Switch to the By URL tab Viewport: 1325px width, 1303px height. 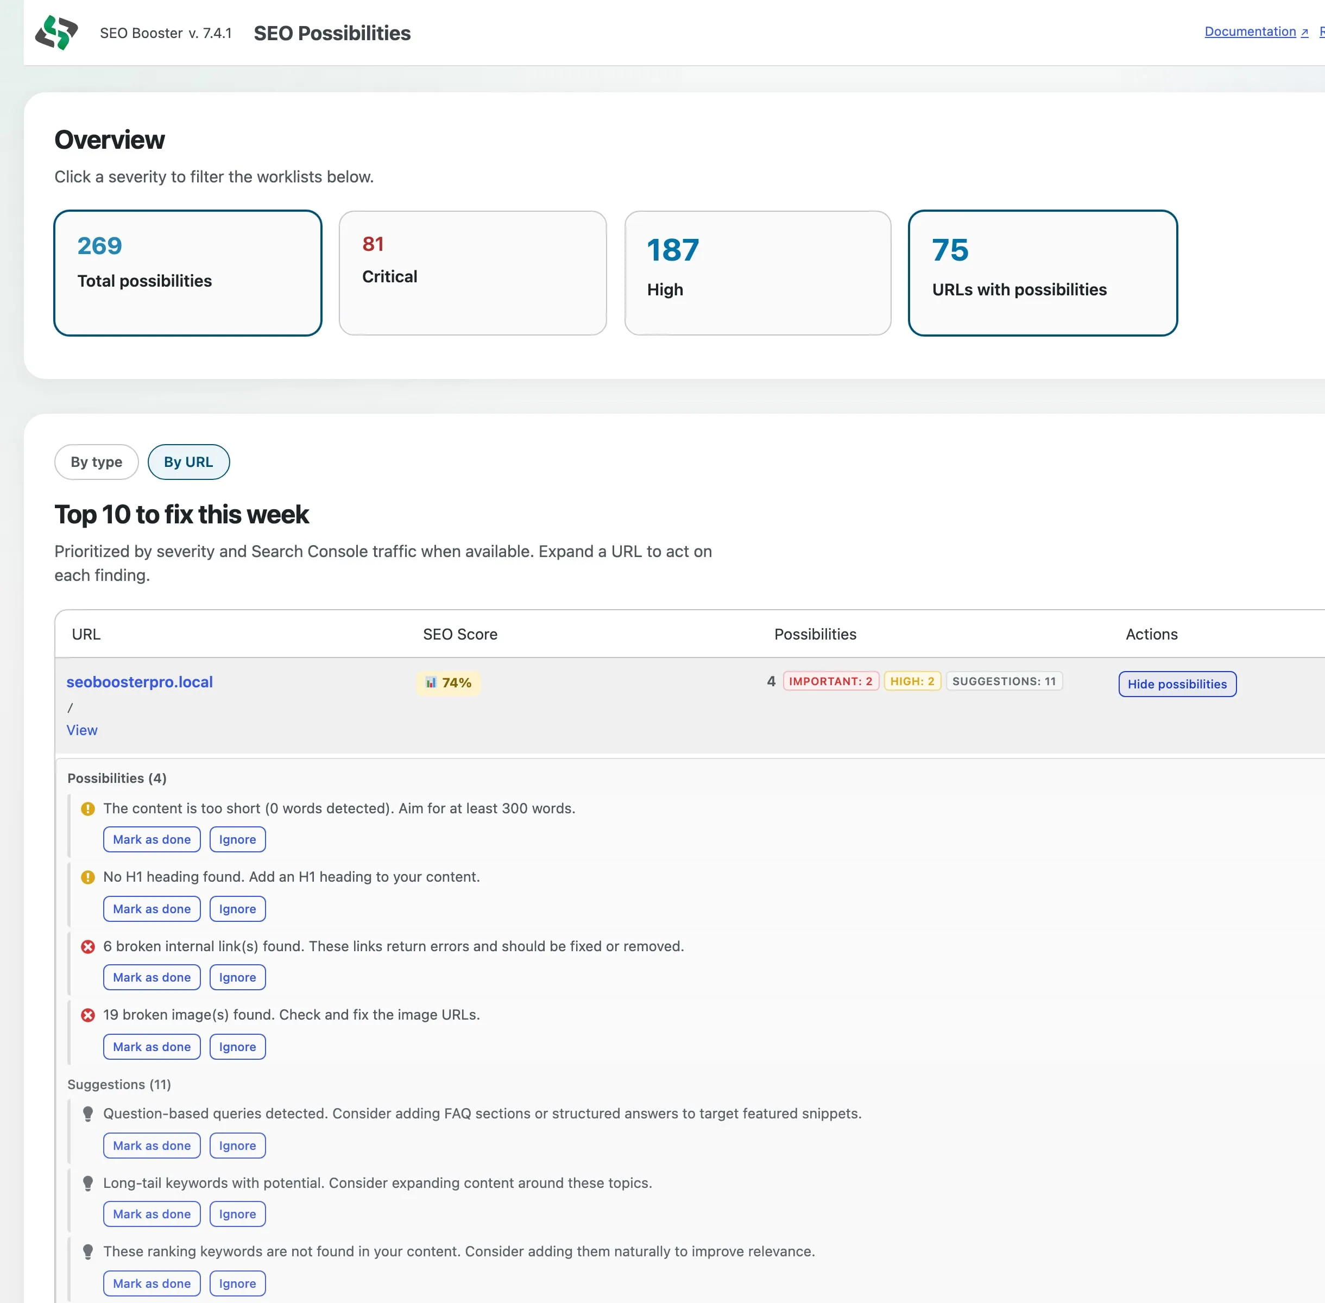pos(188,462)
